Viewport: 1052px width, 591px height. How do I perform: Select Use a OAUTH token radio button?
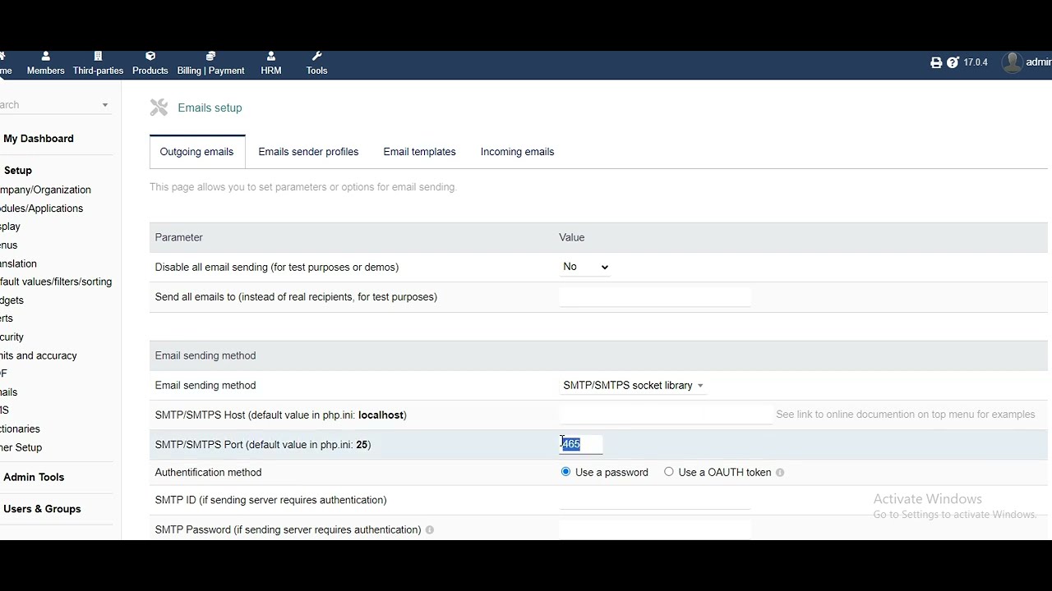coord(669,472)
